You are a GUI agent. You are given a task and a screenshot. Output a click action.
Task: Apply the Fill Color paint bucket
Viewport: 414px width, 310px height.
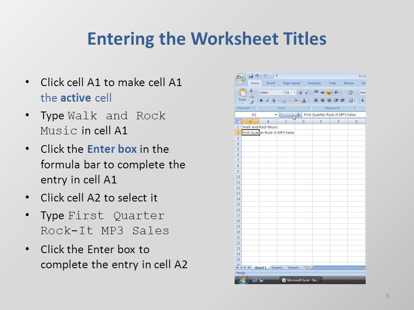[295, 100]
